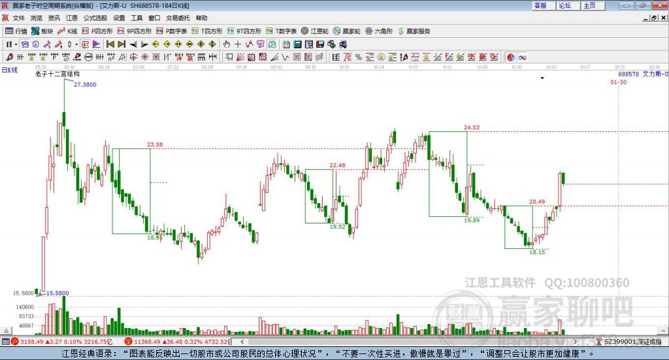Open the 板块 sector view
Screen dimensions: 669x360
pos(42,31)
